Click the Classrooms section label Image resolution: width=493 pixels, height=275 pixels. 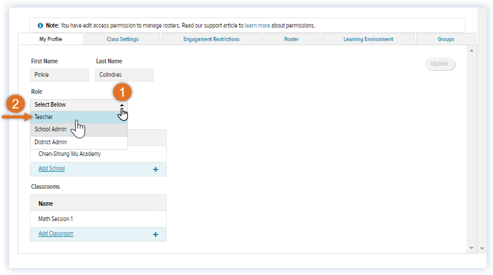tap(45, 186)
